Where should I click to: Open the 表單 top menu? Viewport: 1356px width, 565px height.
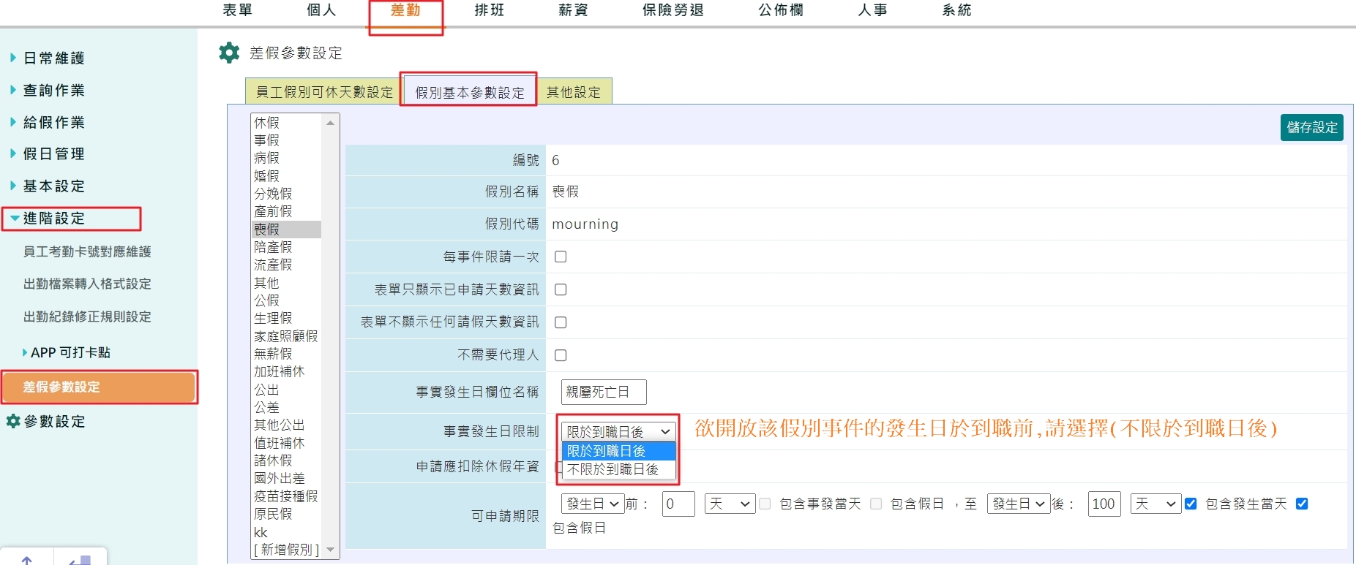click(237, 10)
